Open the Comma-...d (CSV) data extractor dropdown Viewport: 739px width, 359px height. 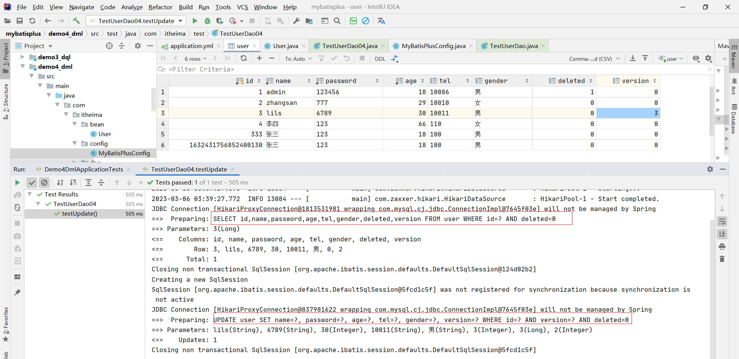[x=594, y=59]
